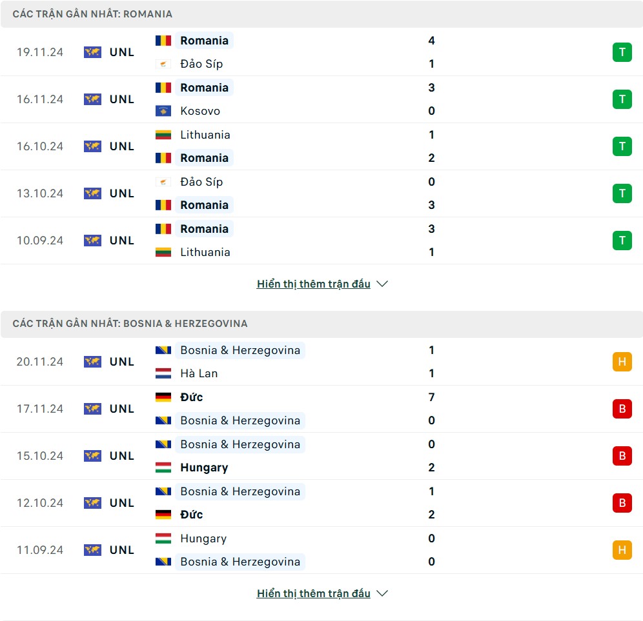Click the green T badge for Romania vs Đảo Síp 19.11.24
Viewport: 643px width, 621px height.
point(622,52)
